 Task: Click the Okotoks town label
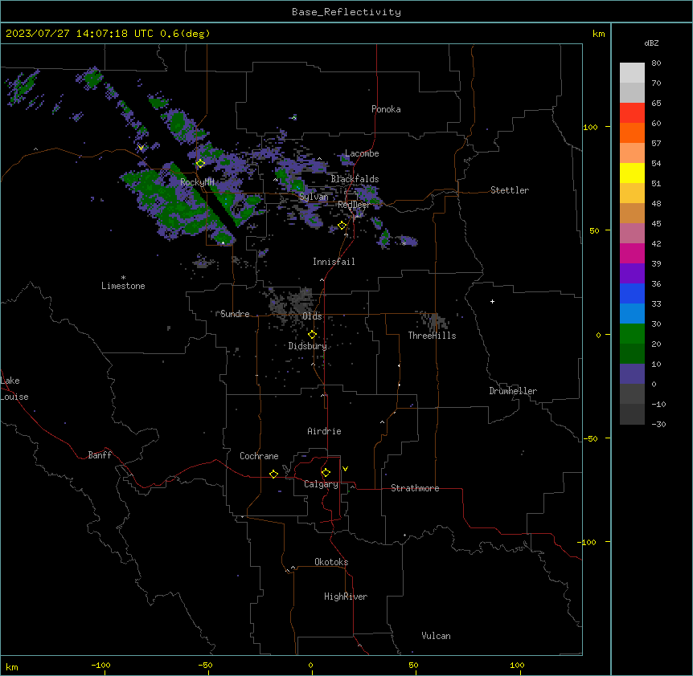coord(331,562)
